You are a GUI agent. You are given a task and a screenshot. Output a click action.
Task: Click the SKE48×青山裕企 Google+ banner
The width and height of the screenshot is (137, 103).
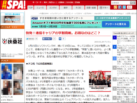[12, 18]
